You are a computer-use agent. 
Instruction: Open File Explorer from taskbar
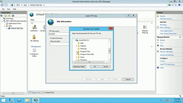tap(27, 100)
